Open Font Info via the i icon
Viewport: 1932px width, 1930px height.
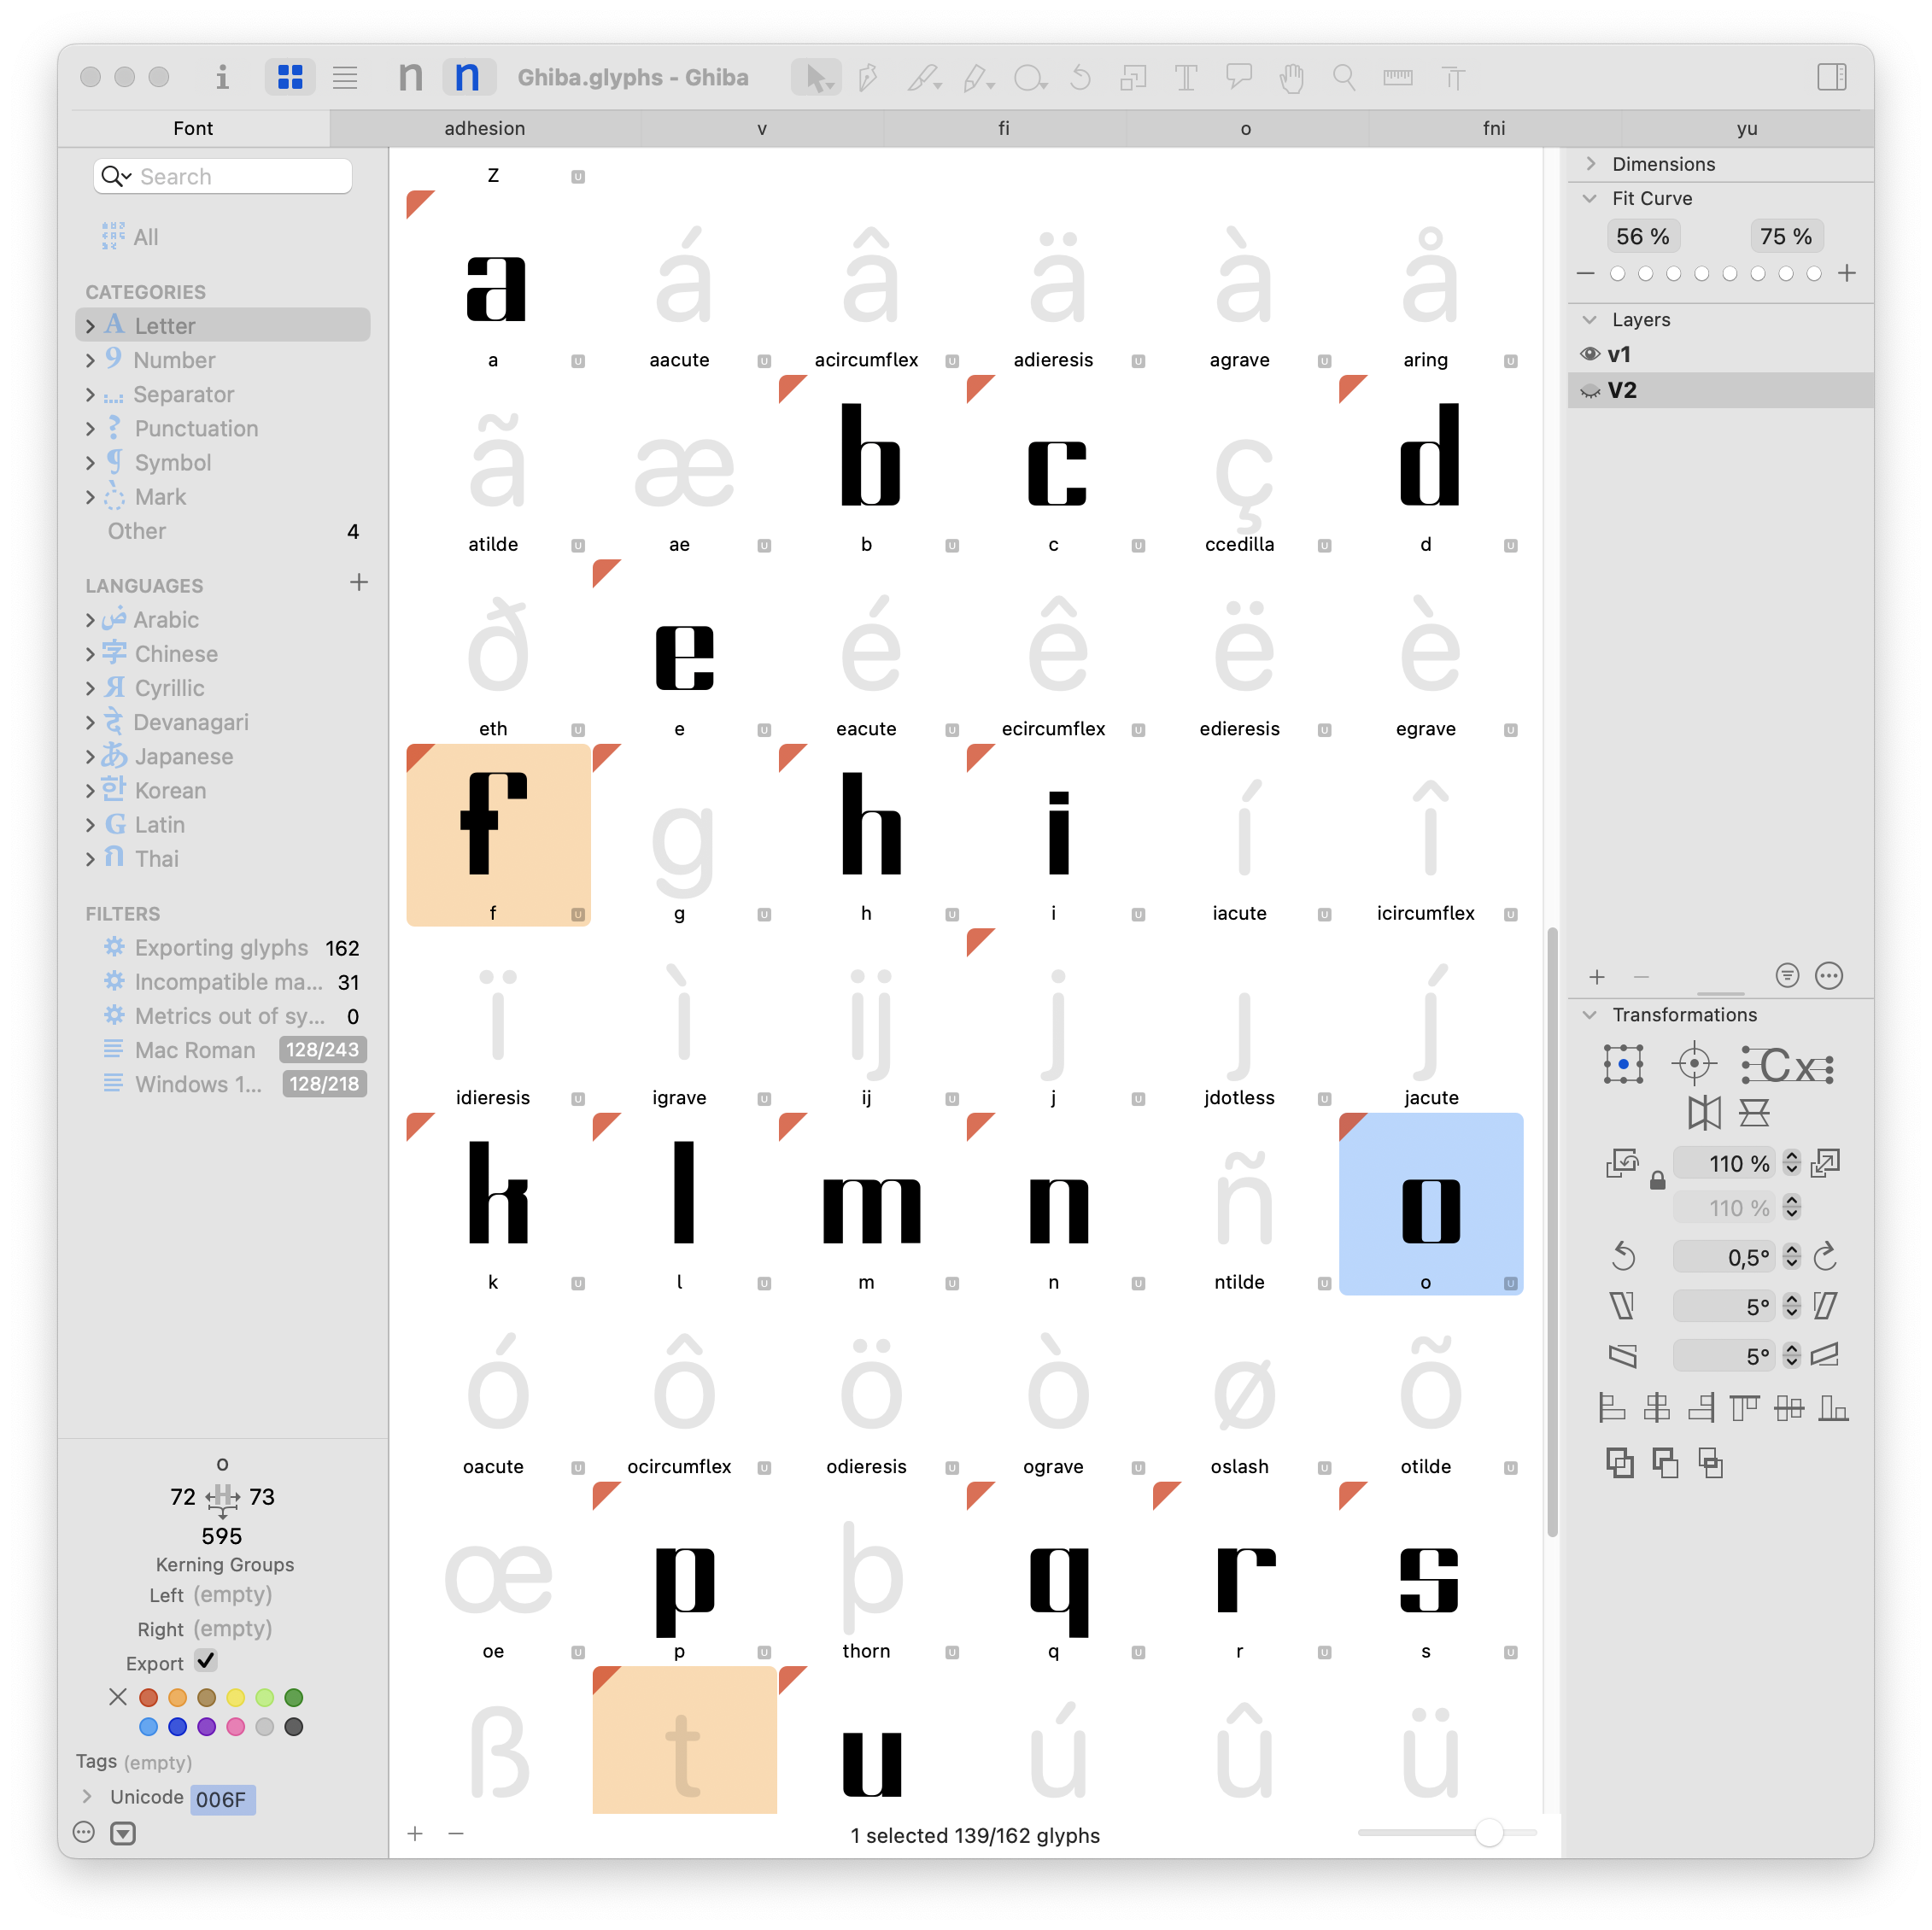coord(222,77)
